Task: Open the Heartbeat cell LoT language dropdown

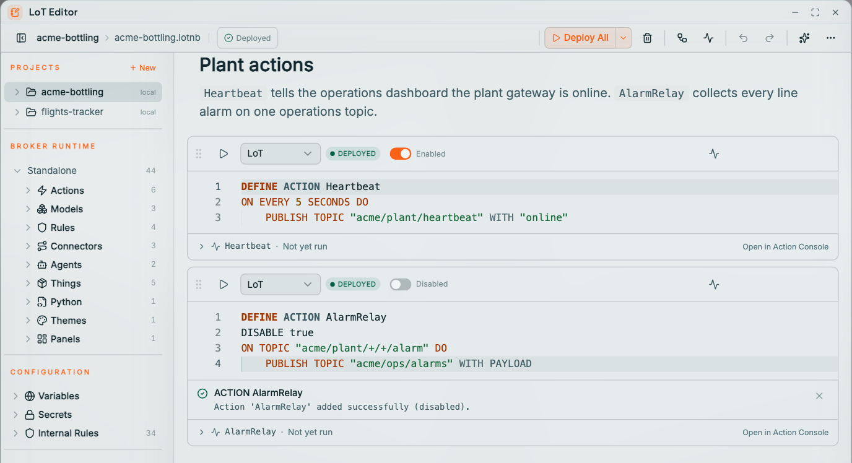Action: click(280, 154)
